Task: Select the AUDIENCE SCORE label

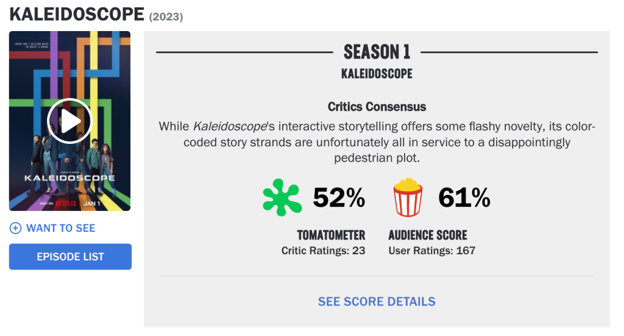Action: point(428,235)
